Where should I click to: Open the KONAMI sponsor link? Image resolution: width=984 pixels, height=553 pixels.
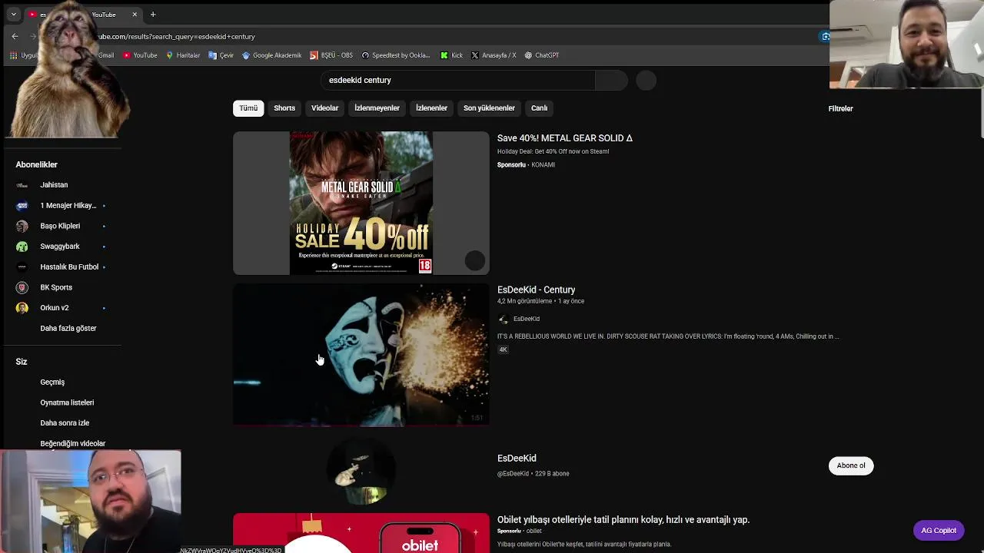pyautogui.click(x=543, y=164)
